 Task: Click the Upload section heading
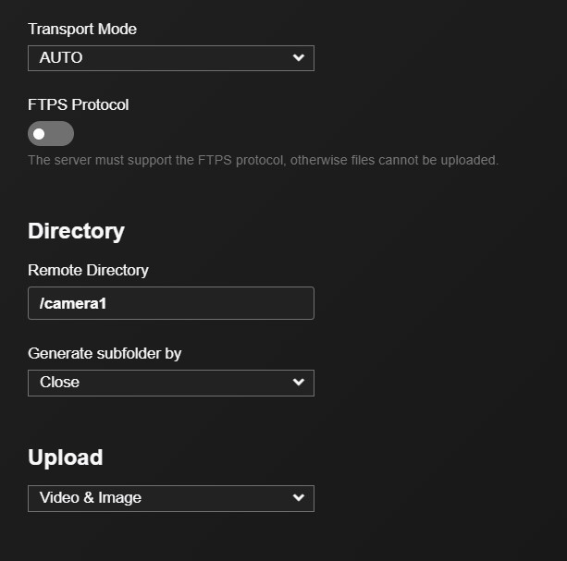click(66, 457)
